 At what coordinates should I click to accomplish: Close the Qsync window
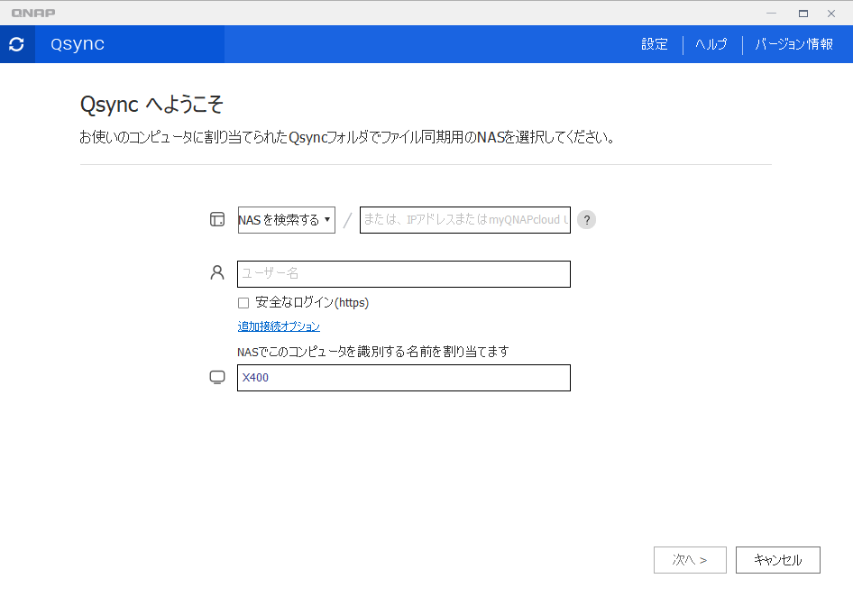[831, 13]
